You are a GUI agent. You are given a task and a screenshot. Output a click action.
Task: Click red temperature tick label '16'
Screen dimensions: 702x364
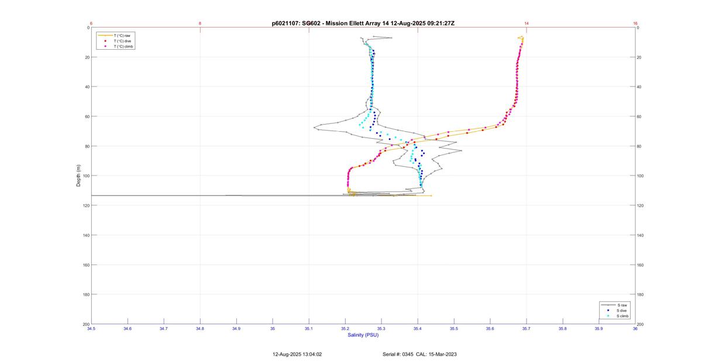(x=635, y=23)
